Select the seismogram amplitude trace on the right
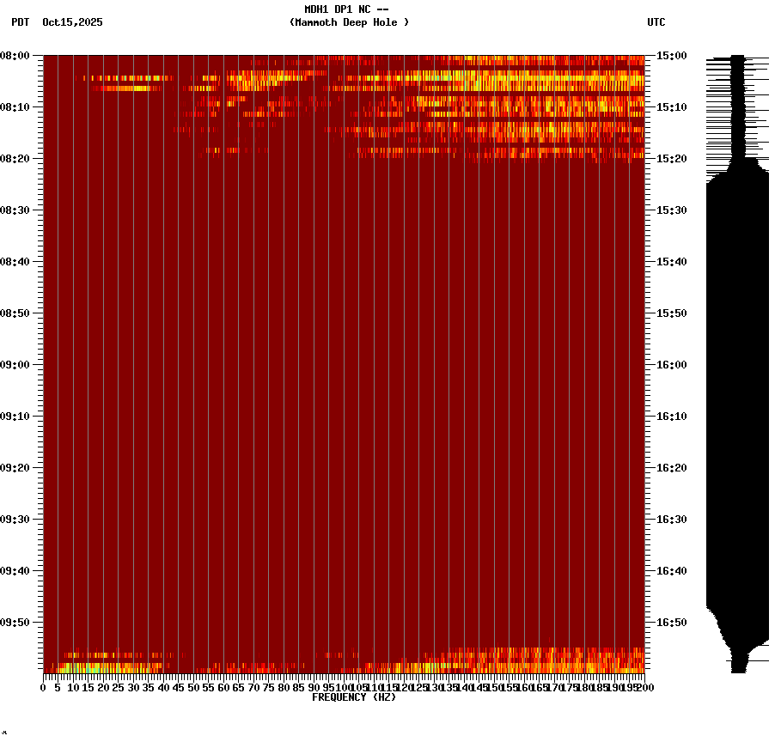Image resolution: width=775 pixels, height=742 pixels. point(735,344)
